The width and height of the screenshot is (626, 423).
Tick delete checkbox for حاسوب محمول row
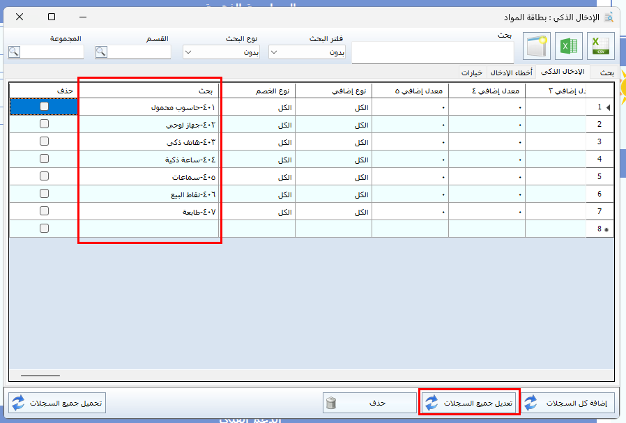(44, 107)
